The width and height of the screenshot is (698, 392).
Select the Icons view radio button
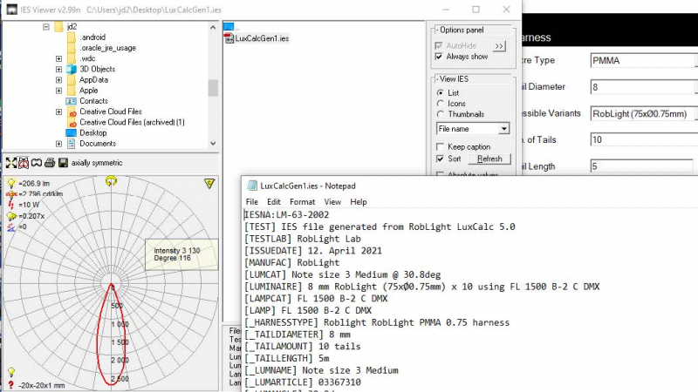(x=440, y=103)
